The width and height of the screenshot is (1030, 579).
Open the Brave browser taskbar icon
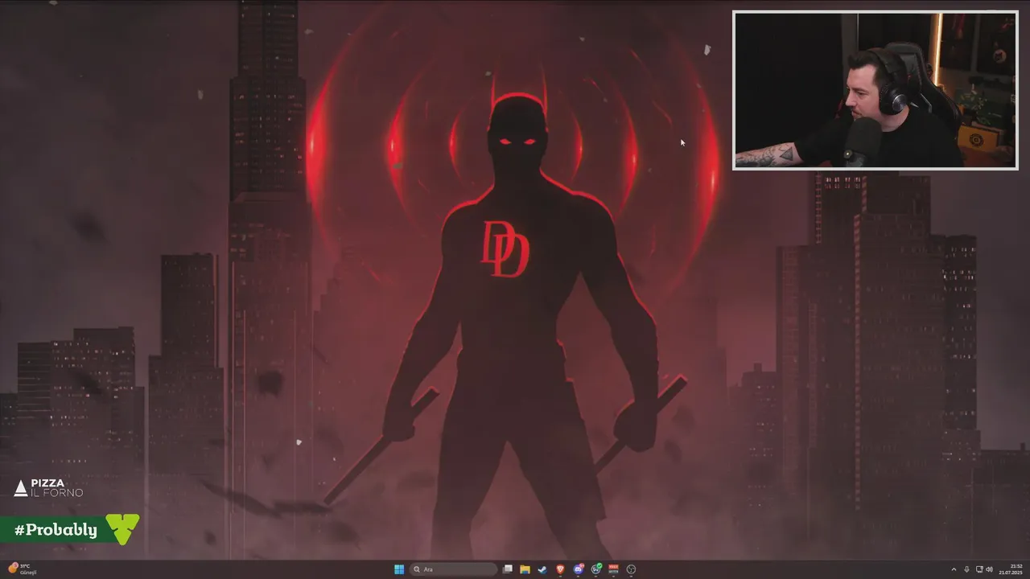click(x=560, y=569)
